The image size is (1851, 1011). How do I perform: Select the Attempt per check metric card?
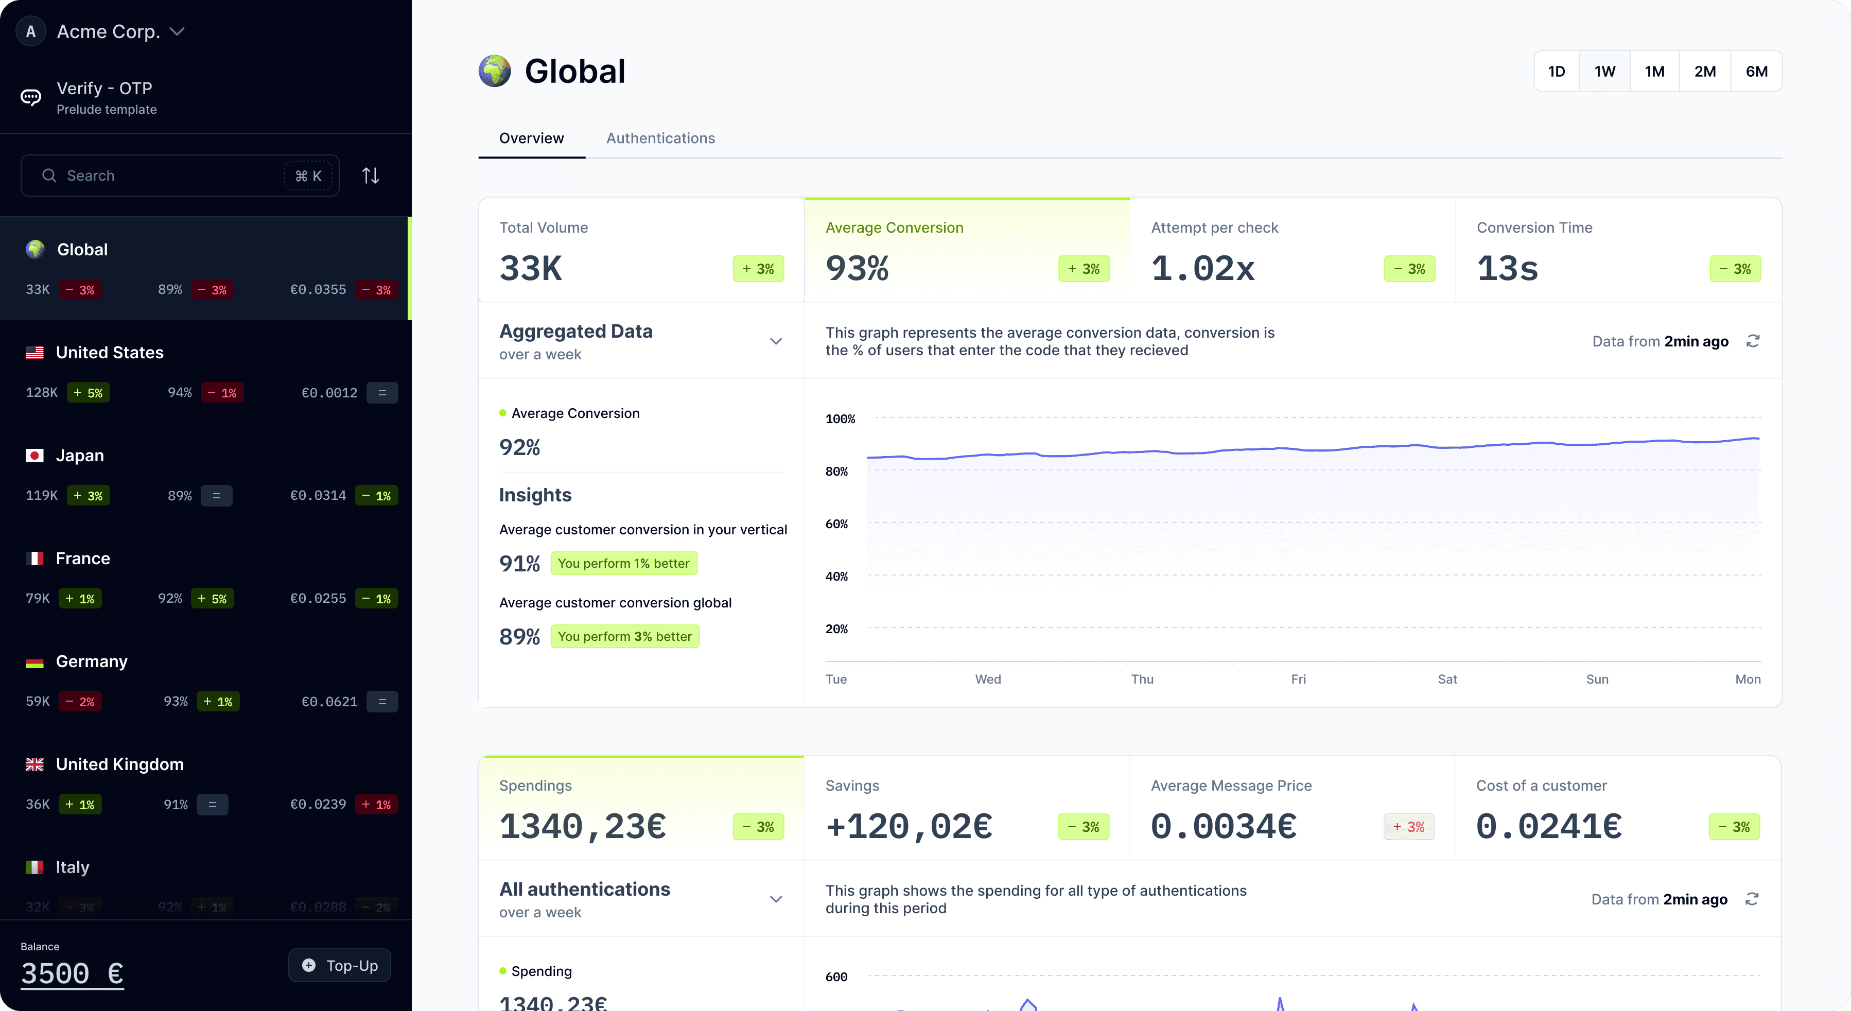point(1293,250)
